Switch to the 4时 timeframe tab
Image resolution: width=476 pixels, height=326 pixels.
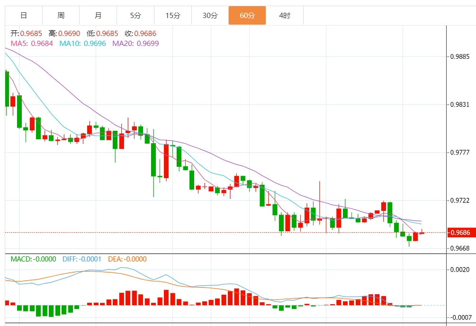[x=285, y=16]
